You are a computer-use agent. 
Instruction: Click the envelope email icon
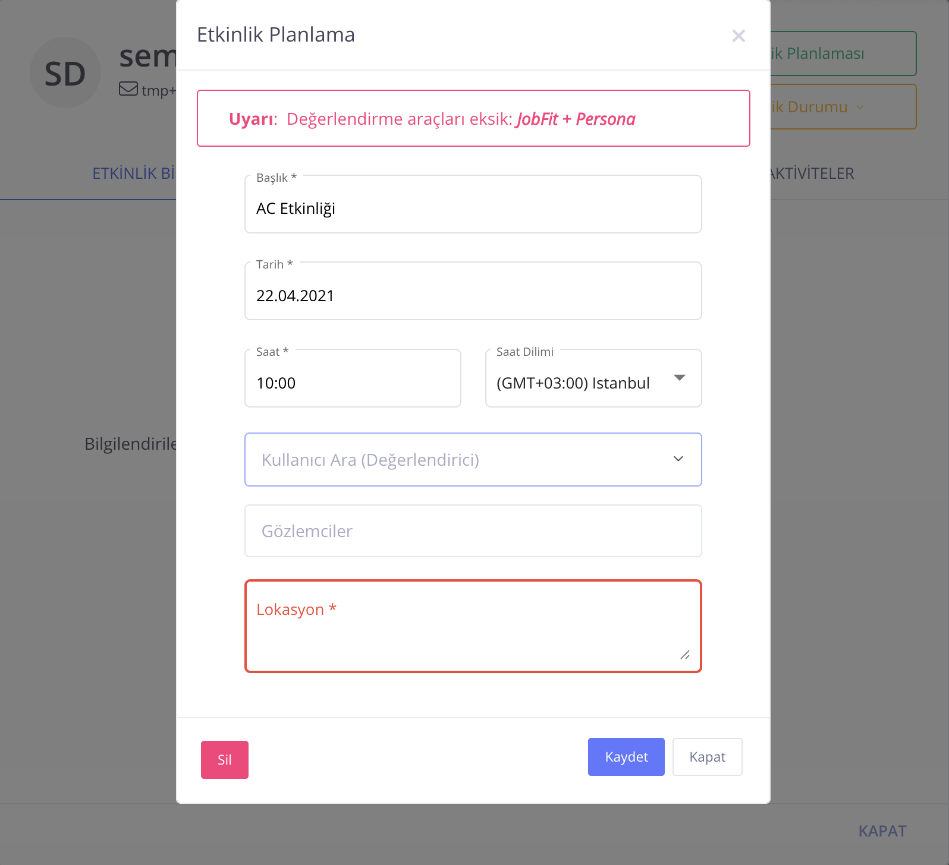[128, 89]
